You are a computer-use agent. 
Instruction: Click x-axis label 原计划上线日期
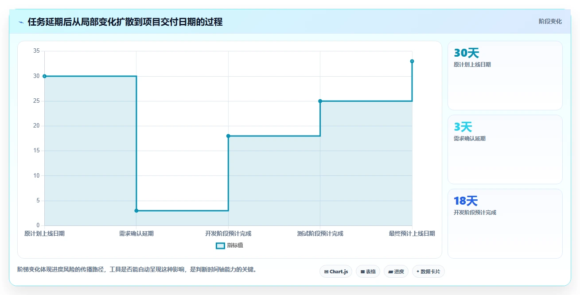[44, 233]
